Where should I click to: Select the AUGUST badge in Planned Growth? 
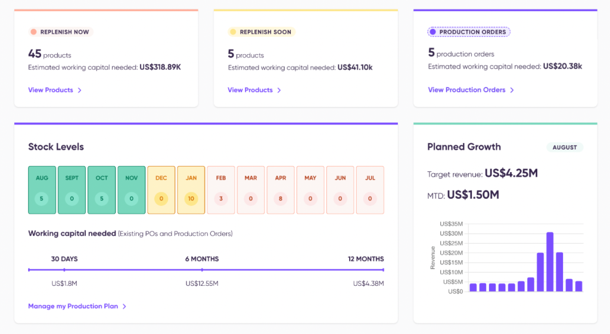[565, 147]
